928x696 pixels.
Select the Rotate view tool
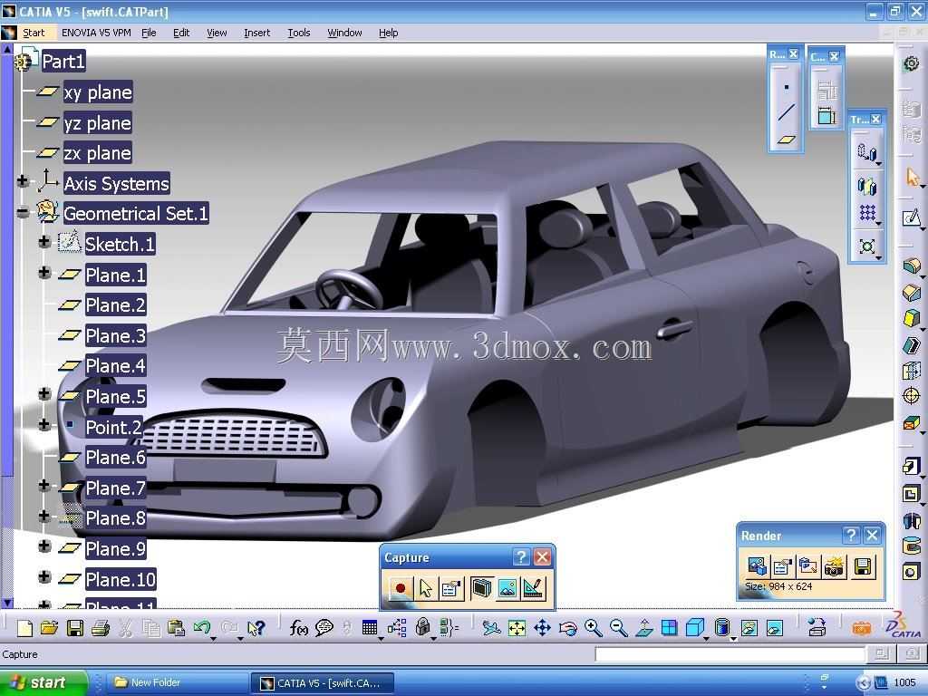pos(567,627)
